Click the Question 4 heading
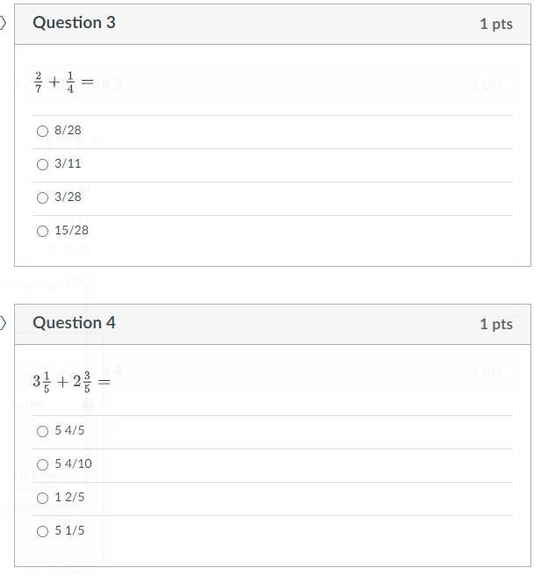541x582 pixels. click(74, 323)
